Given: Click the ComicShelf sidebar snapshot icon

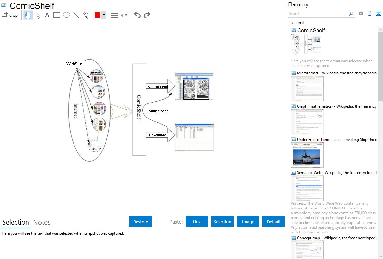Looking at the screenshot, I should tap(293, 31).
